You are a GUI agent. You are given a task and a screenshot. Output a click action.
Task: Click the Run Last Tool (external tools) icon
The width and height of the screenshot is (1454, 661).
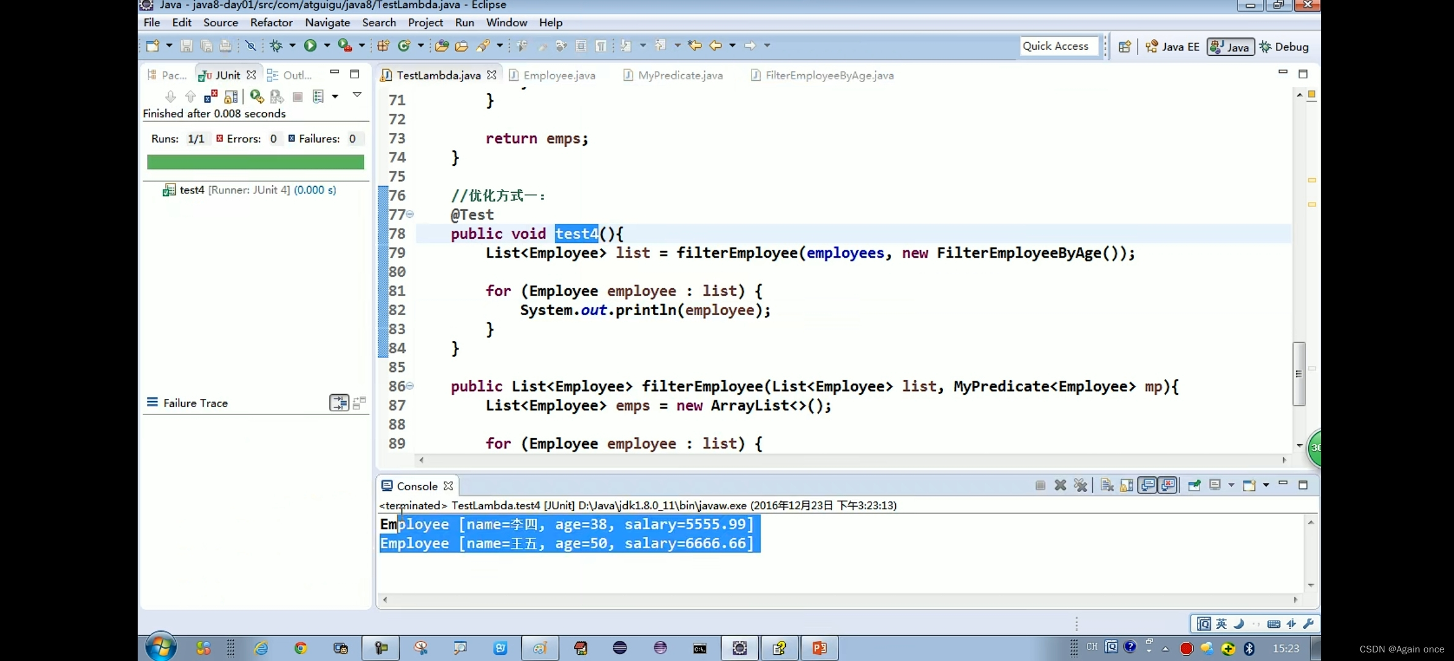pos(345,45)
